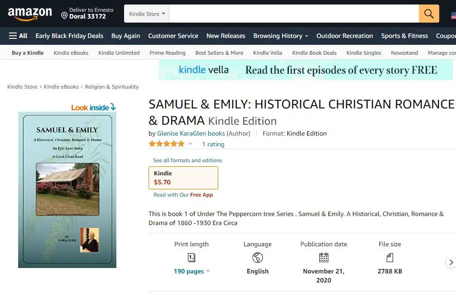Click the delivery location pin icon
Screen dimensions: 456x296
click(64, 16)
